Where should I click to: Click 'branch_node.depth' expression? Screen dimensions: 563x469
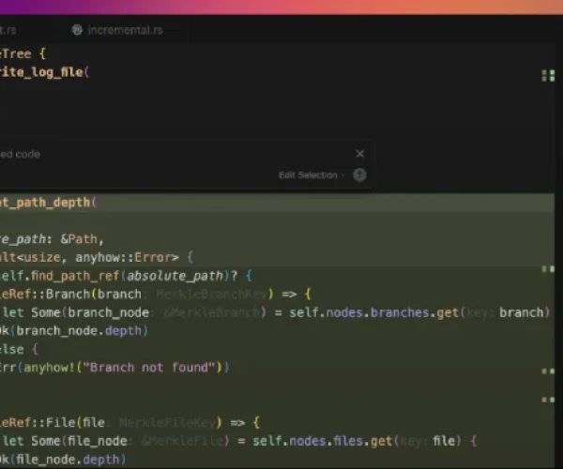pyautogui.click(x=79, y=331)
